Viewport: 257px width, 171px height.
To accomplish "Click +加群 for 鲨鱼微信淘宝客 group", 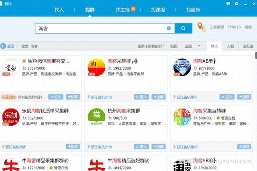I will (x=73, y=97).
